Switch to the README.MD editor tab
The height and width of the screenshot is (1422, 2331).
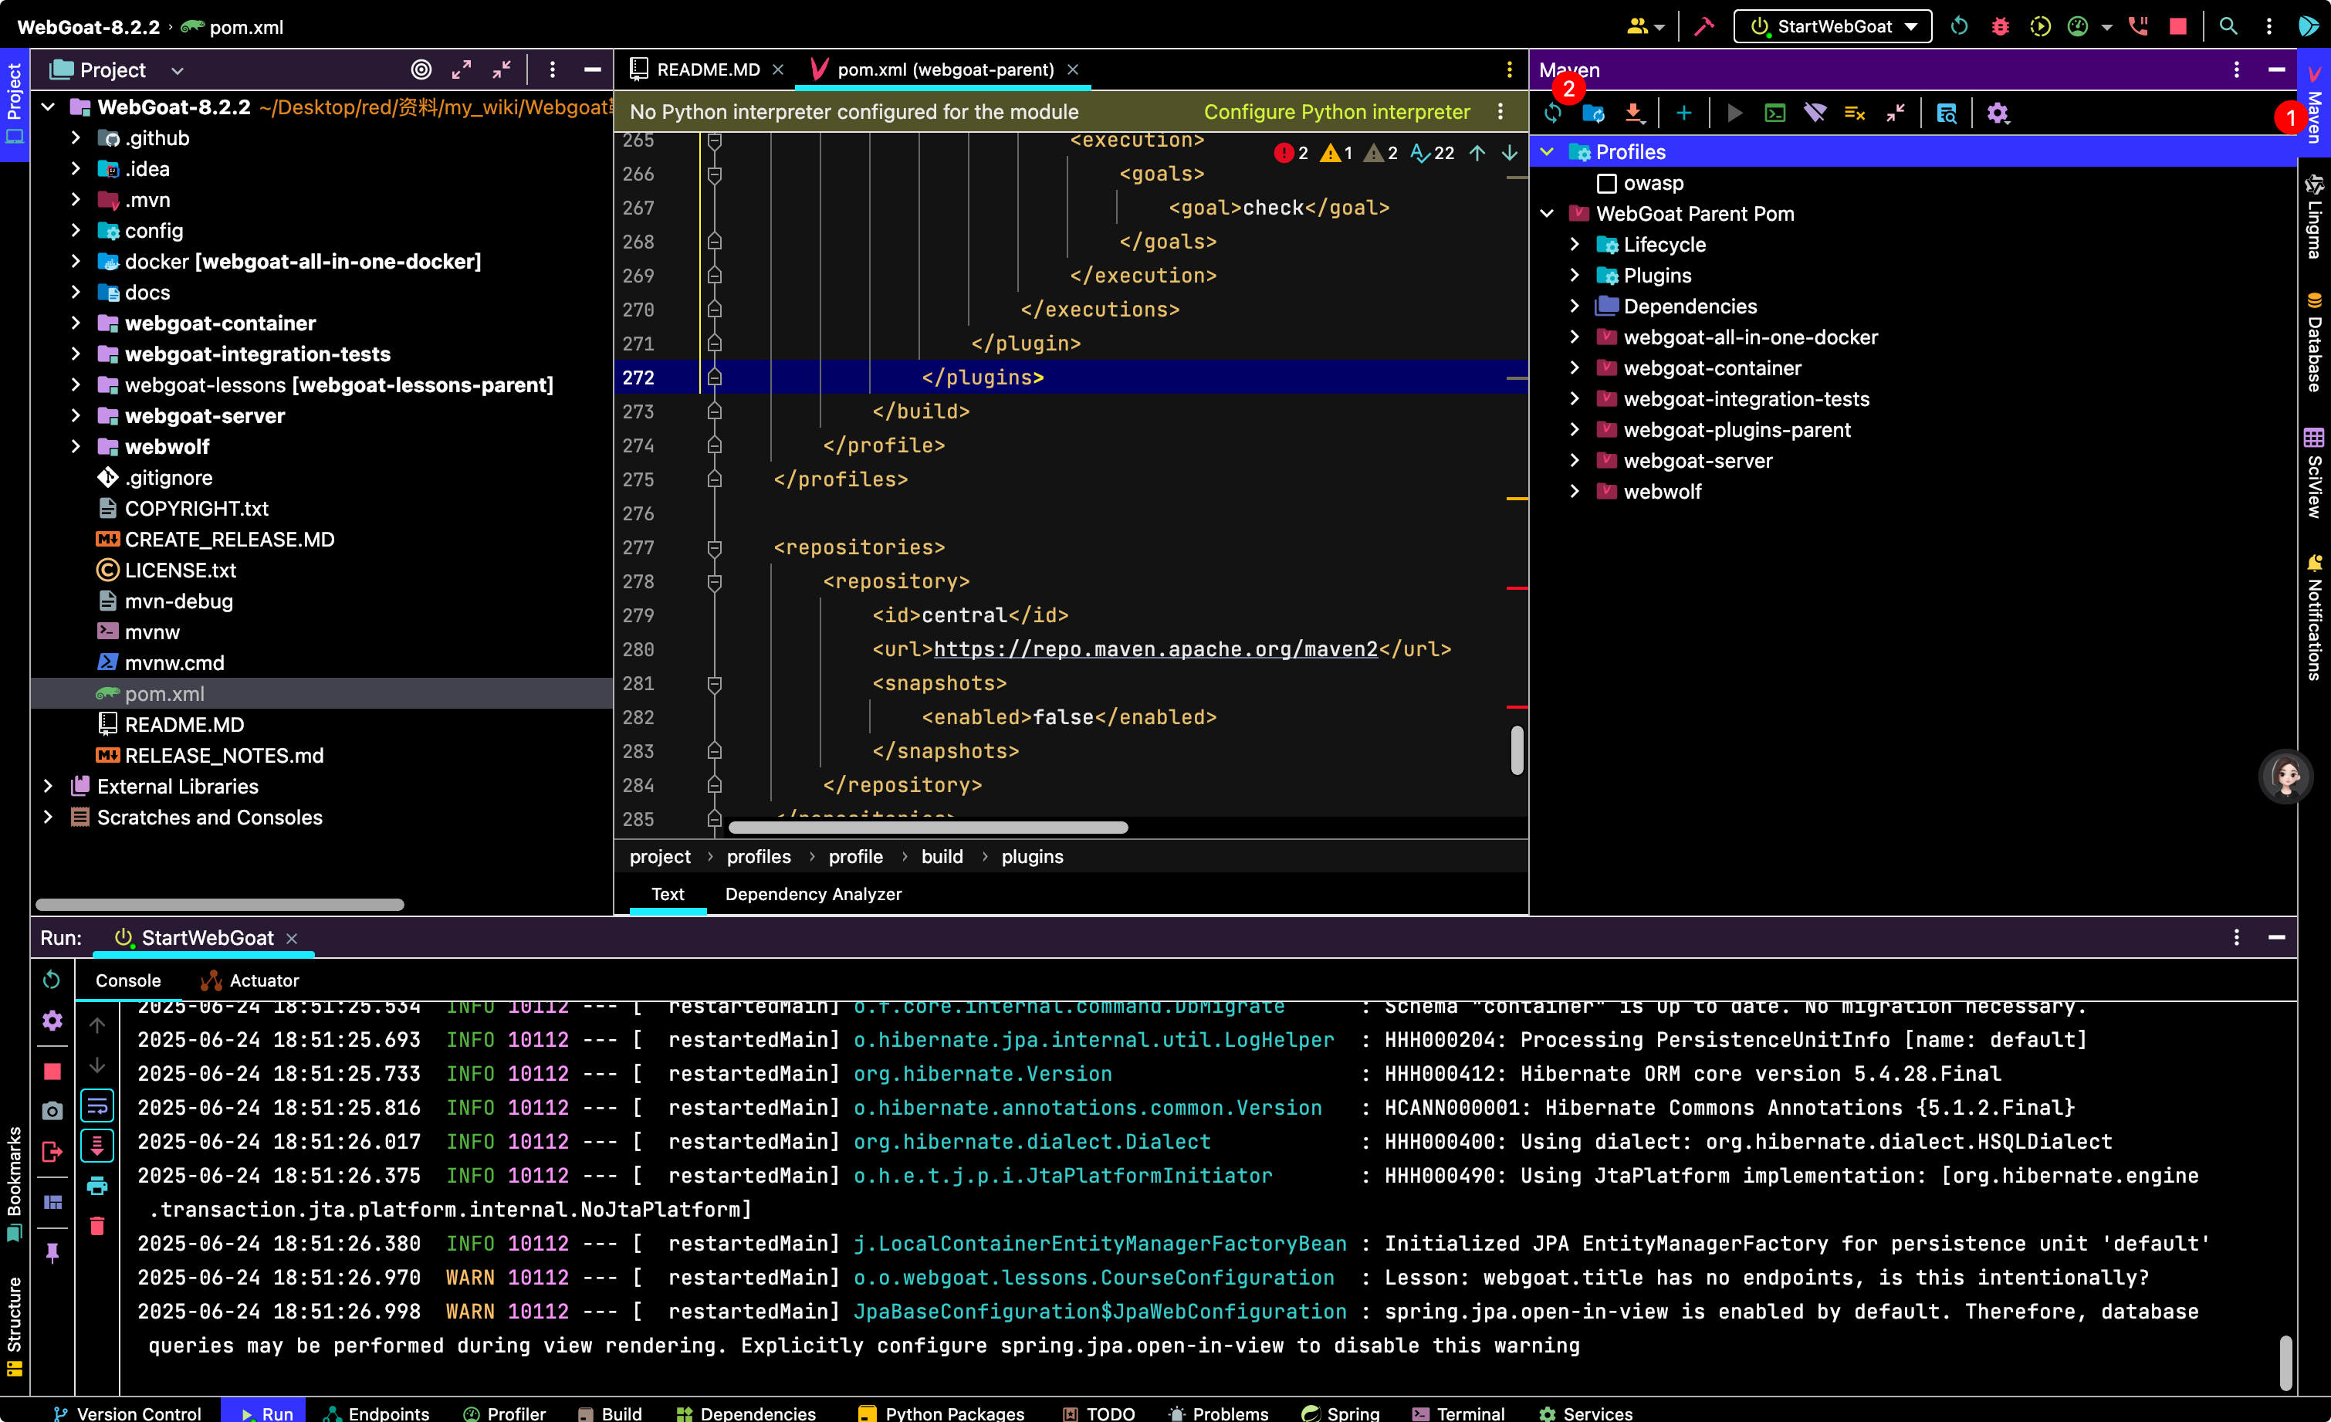point(707,70)
